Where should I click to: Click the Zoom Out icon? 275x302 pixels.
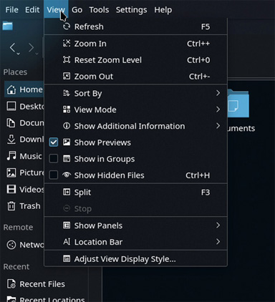pyautogui.click(x=67, y=77)
